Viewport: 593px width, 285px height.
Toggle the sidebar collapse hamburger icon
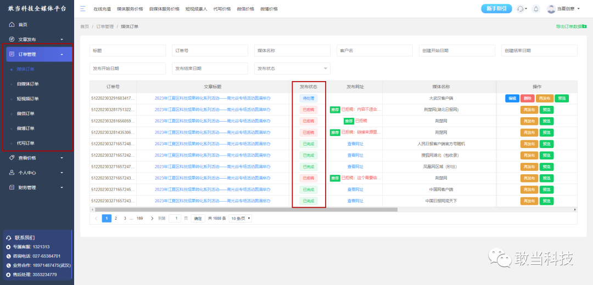pos(83,9)
